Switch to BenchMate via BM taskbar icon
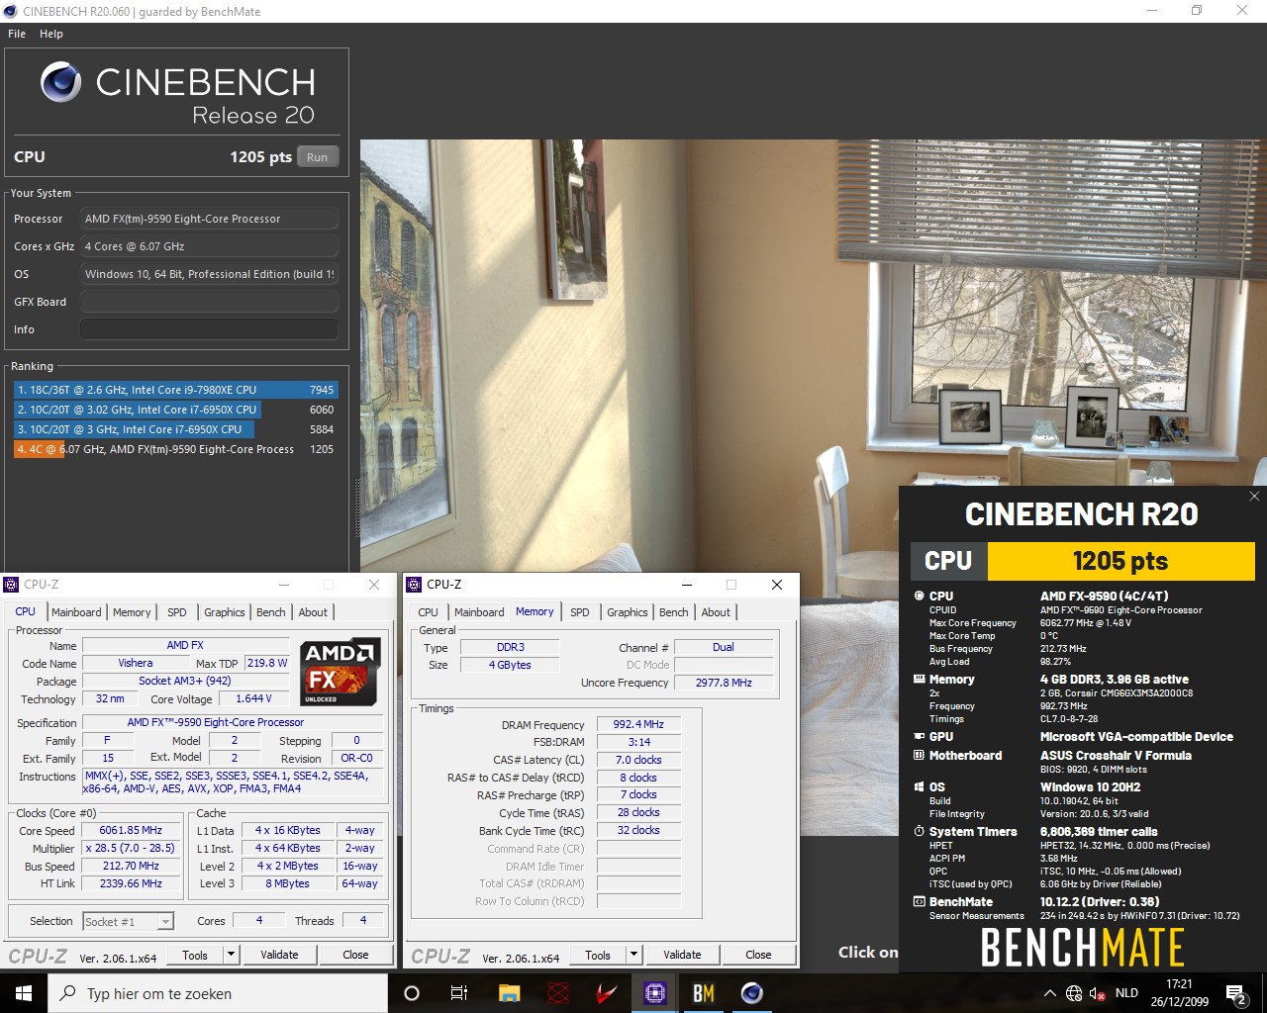This screenshot has width=1267, height=1013. pos(704,993)
